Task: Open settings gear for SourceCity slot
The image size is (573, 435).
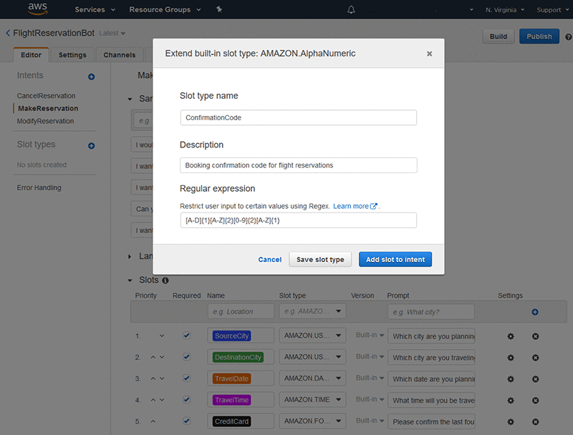Action: 511,336
